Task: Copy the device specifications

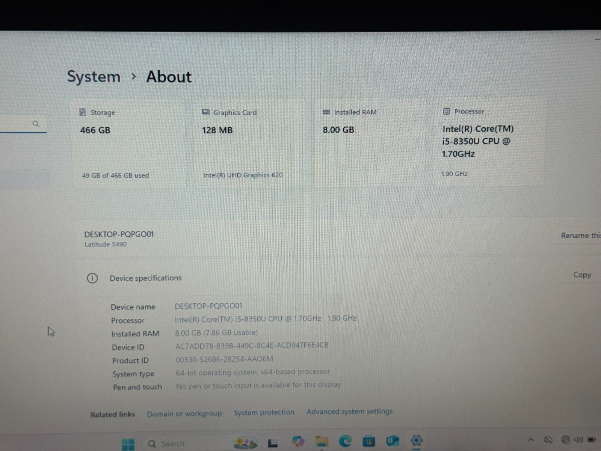Action: click(x=582, y=275)
